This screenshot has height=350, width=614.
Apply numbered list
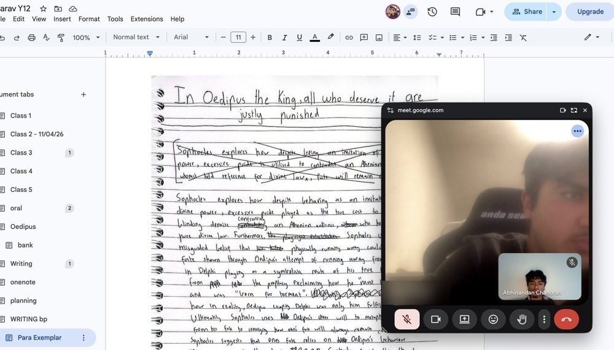click(x=473, y=37)
